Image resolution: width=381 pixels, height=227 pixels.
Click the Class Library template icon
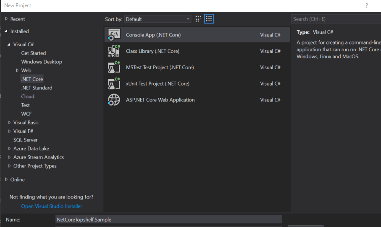pos(114,51)
